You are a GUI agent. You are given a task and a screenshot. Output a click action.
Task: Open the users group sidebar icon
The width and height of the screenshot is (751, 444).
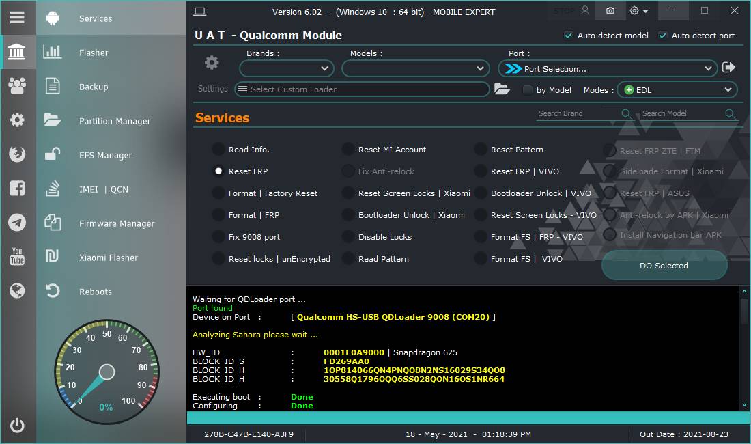pyautogui.click(x=17, y=86)
